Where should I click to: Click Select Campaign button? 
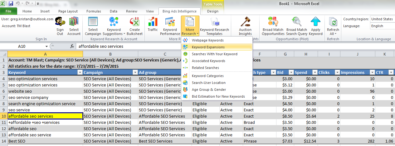(x=93, y=26)
